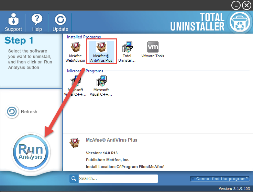Screen dimensions: 253x192
Task: Select McAfee WebAdvisor program
Action: click(75, 52)
